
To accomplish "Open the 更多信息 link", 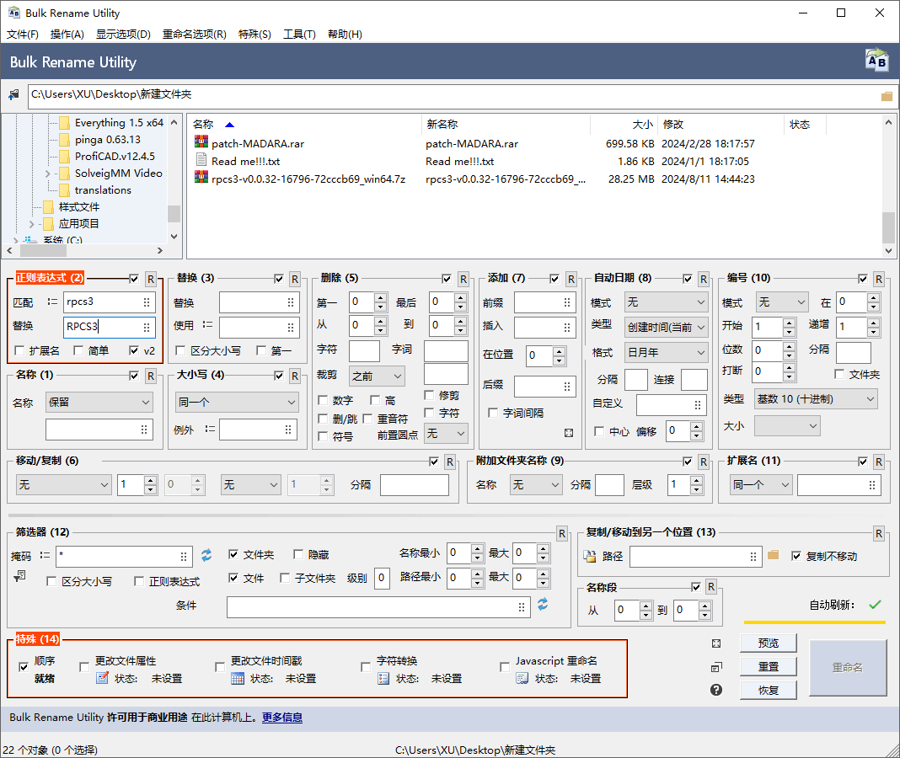I will [x=281, y=718].
